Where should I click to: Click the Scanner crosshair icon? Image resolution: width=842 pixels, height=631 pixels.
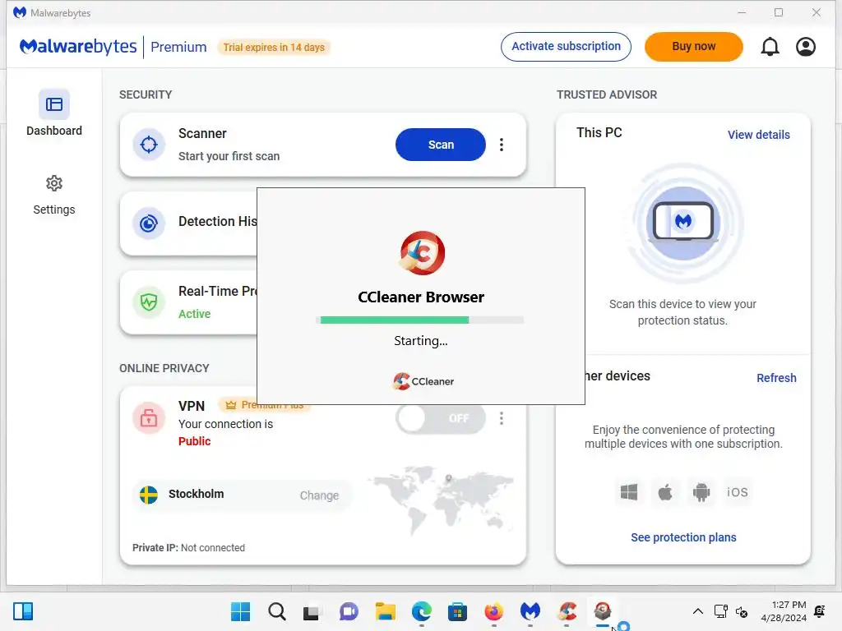tap(149, 145)
